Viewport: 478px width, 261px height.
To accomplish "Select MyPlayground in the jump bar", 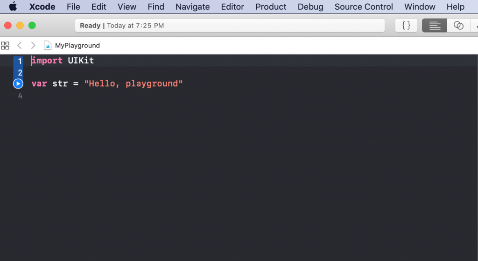I will click(x=77, y=45).
